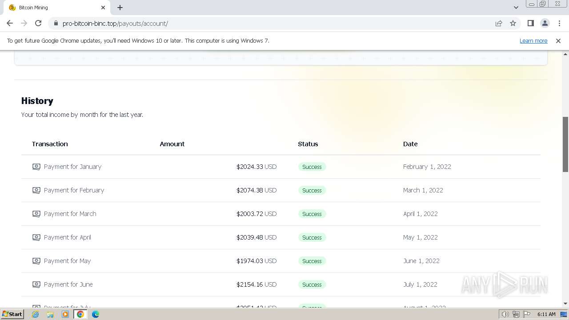Click the History heading

click(37, 101)
